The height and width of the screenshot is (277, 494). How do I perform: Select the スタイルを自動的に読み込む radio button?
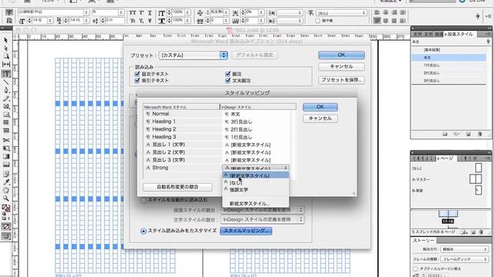click(x=144, y=200)
